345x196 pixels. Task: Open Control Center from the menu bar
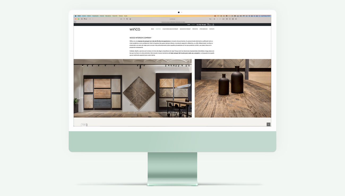click(257, 16)
